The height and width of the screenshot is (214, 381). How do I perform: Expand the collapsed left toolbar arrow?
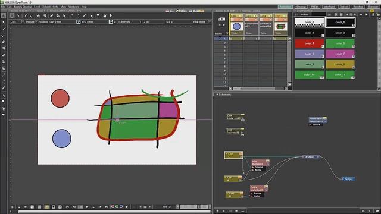[x=4, y=115]
